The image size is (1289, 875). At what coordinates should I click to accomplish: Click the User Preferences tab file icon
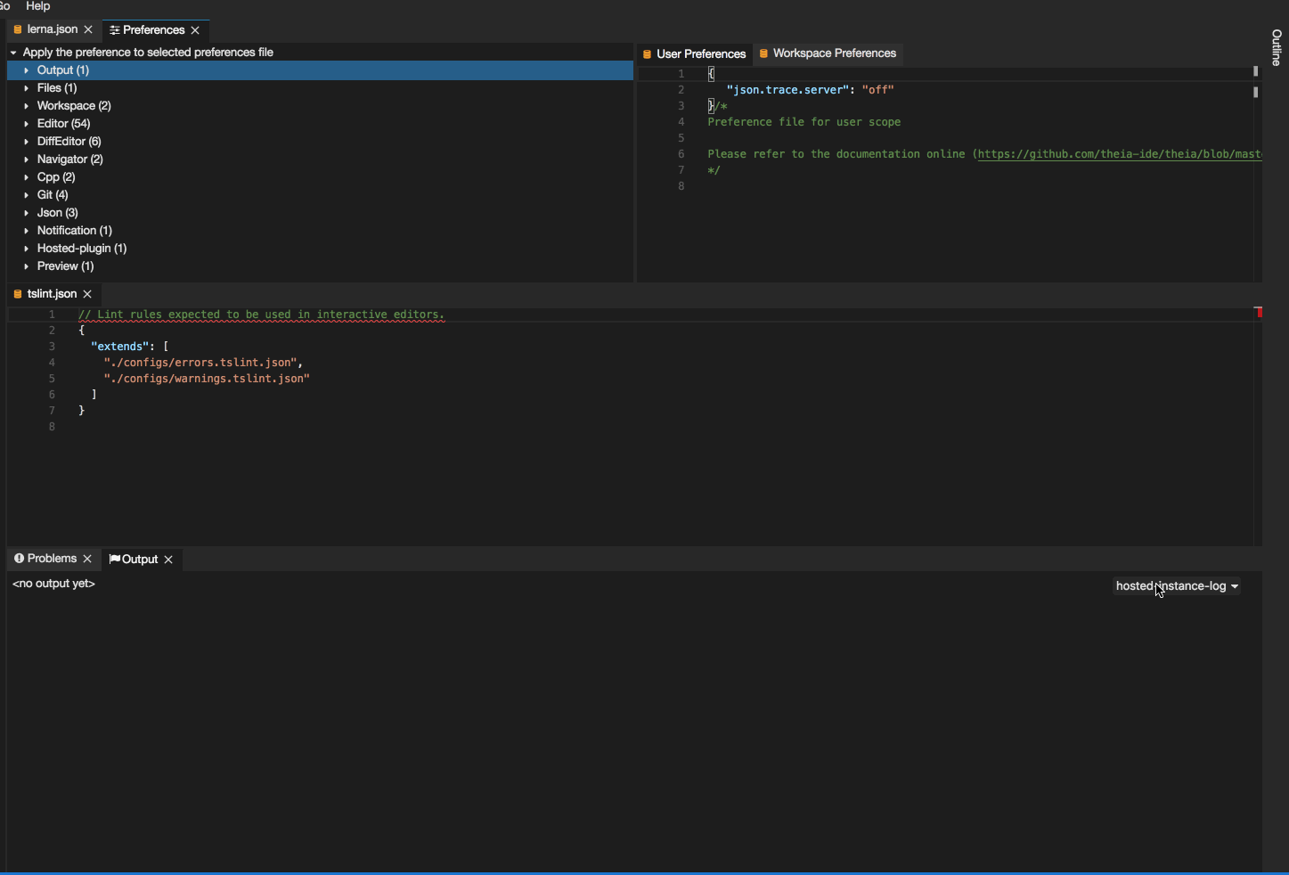click(x=647, y=53)
